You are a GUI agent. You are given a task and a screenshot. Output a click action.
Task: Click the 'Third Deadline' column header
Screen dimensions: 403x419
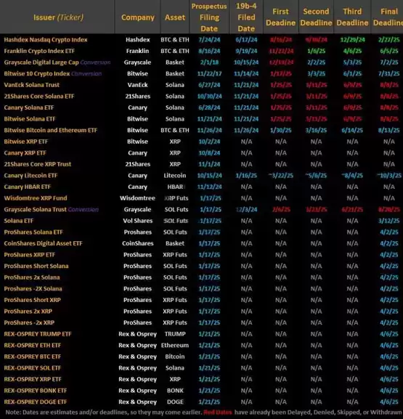[x=352, y=17]
